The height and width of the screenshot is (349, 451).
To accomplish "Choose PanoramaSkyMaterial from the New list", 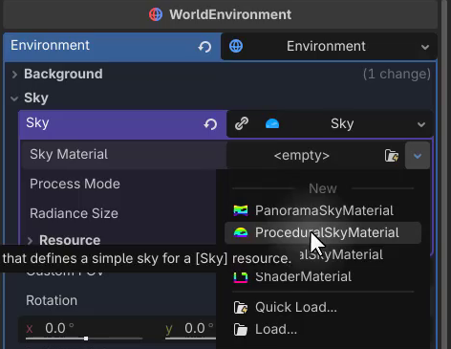I will 323,210.
